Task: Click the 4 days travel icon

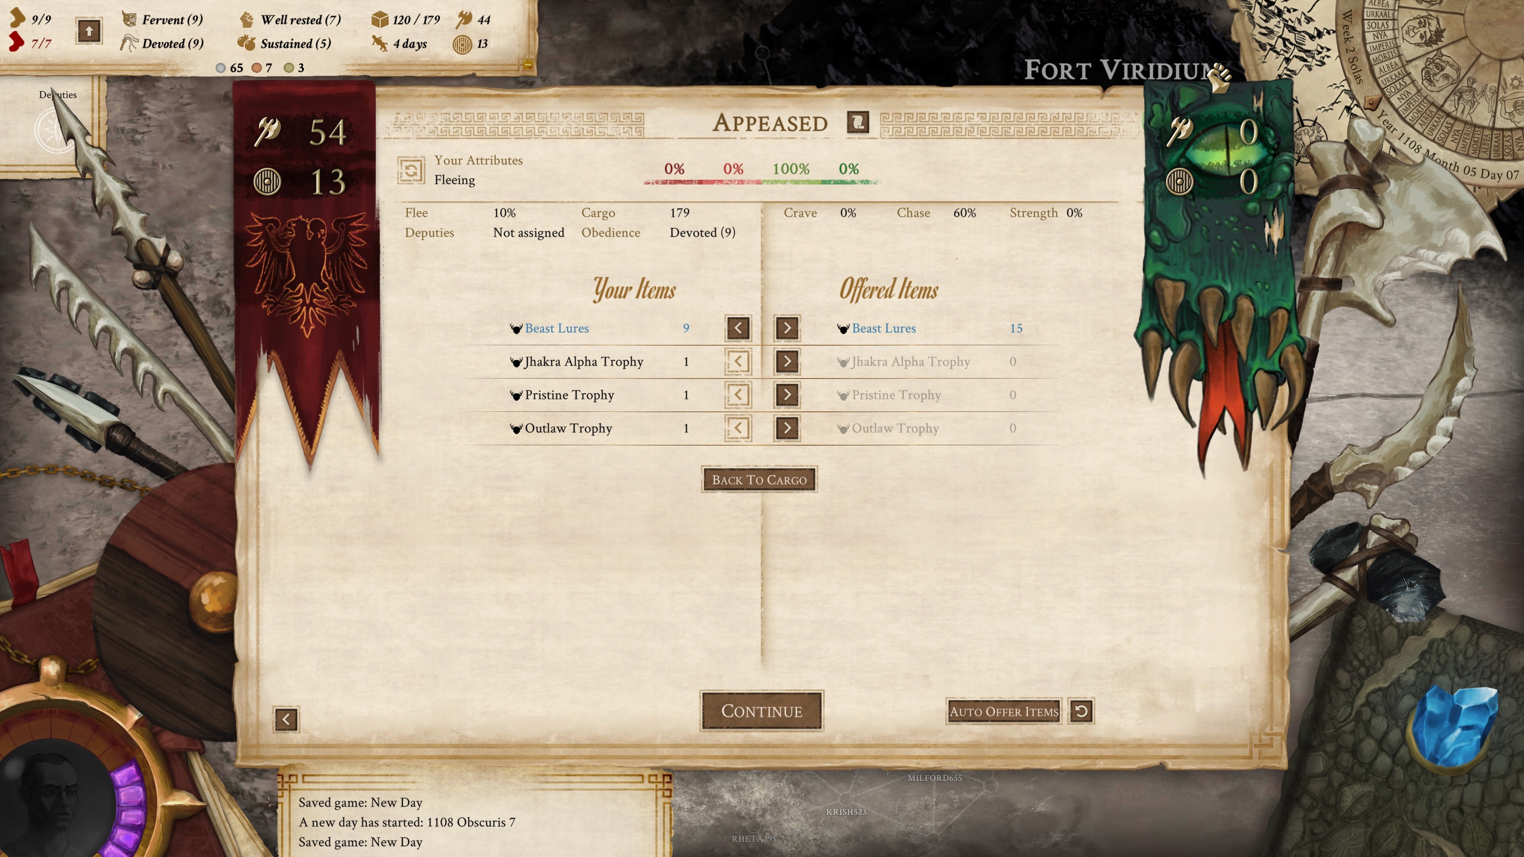Action: click(x=379, y=43)
